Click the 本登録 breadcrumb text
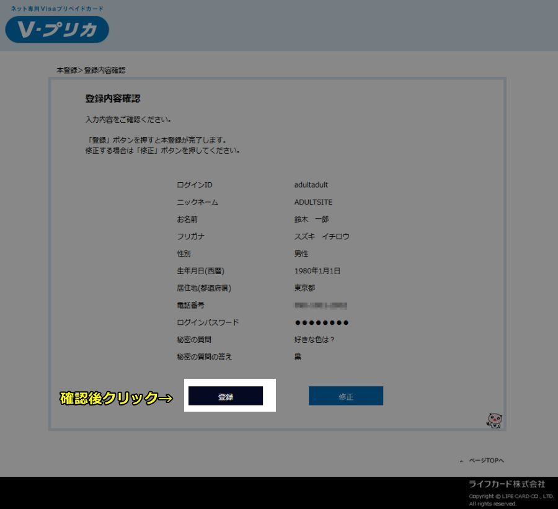Image resolution: width=558 pixels, height=509 pixels. click(67, 70)
